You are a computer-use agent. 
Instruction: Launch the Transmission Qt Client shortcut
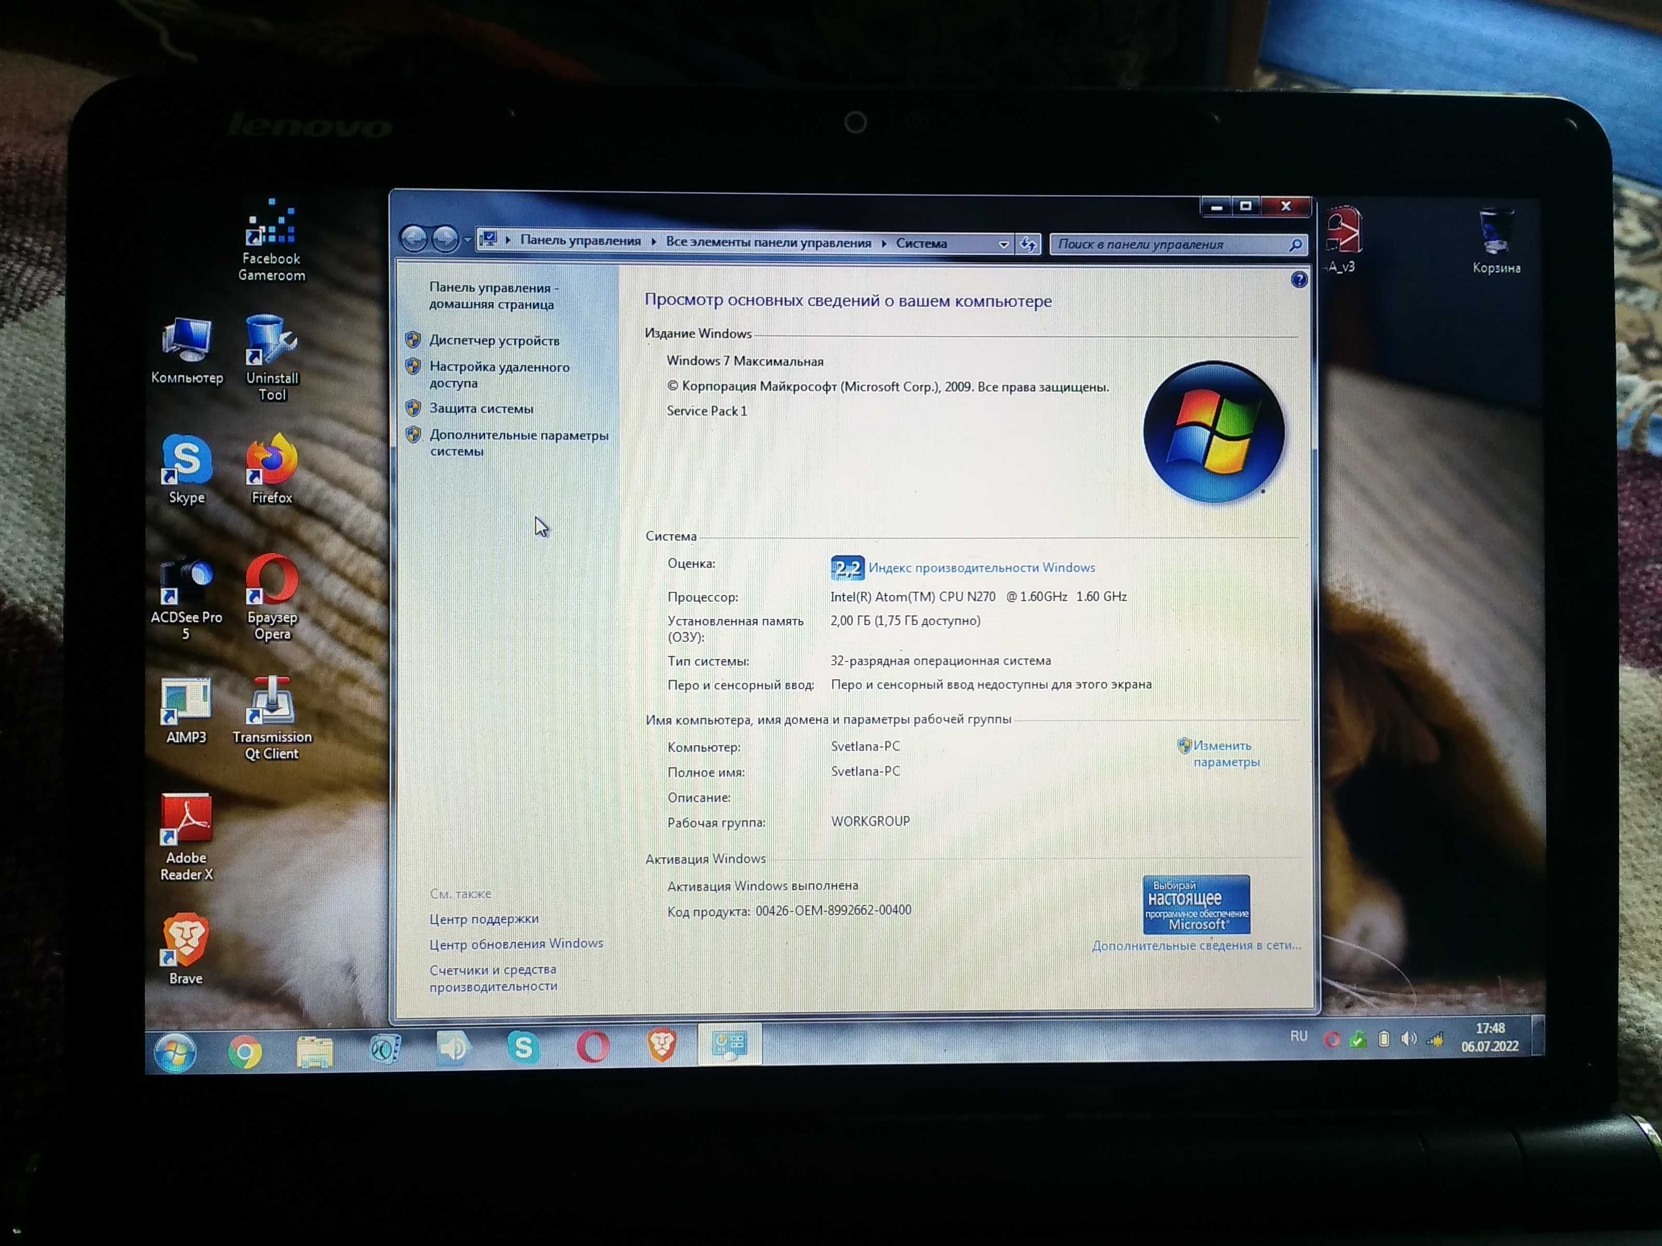(272, 719)
